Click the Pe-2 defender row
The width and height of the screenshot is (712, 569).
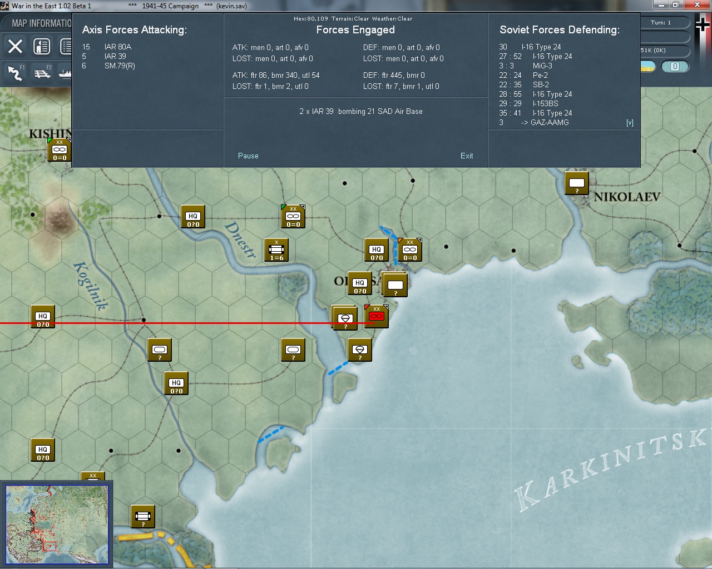(523, 75)
